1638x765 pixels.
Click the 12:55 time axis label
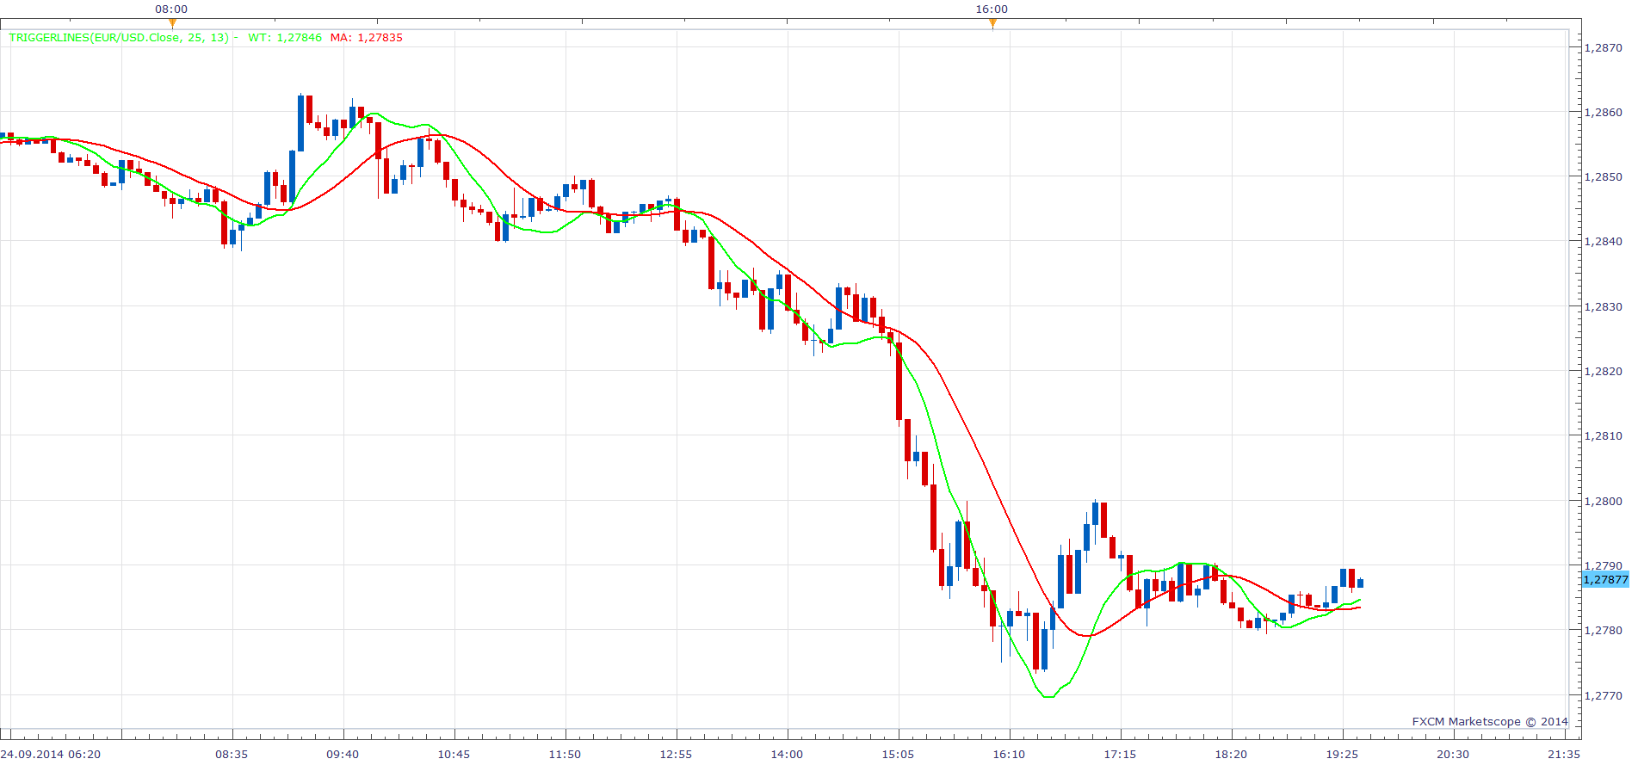tap(676, 754)
